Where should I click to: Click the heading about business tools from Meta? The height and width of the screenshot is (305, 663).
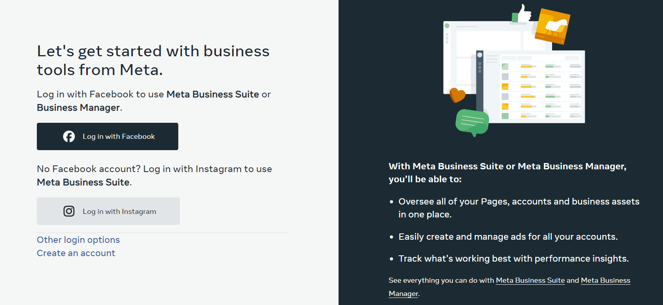click(x=153, y=60)
